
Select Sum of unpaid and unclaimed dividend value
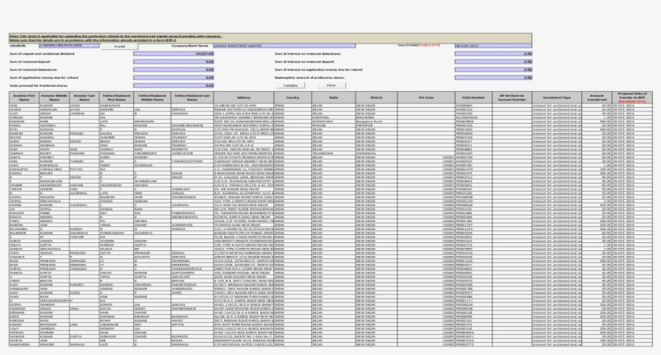point(173,54)
